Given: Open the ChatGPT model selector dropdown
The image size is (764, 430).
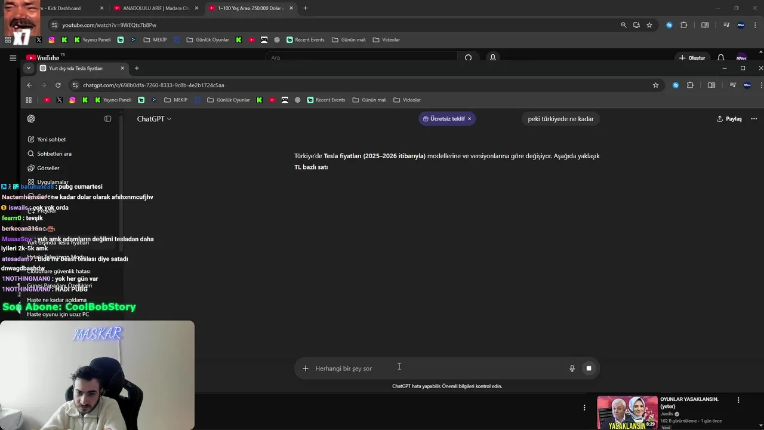Looking at the screenshot, I should coord(154,119).
